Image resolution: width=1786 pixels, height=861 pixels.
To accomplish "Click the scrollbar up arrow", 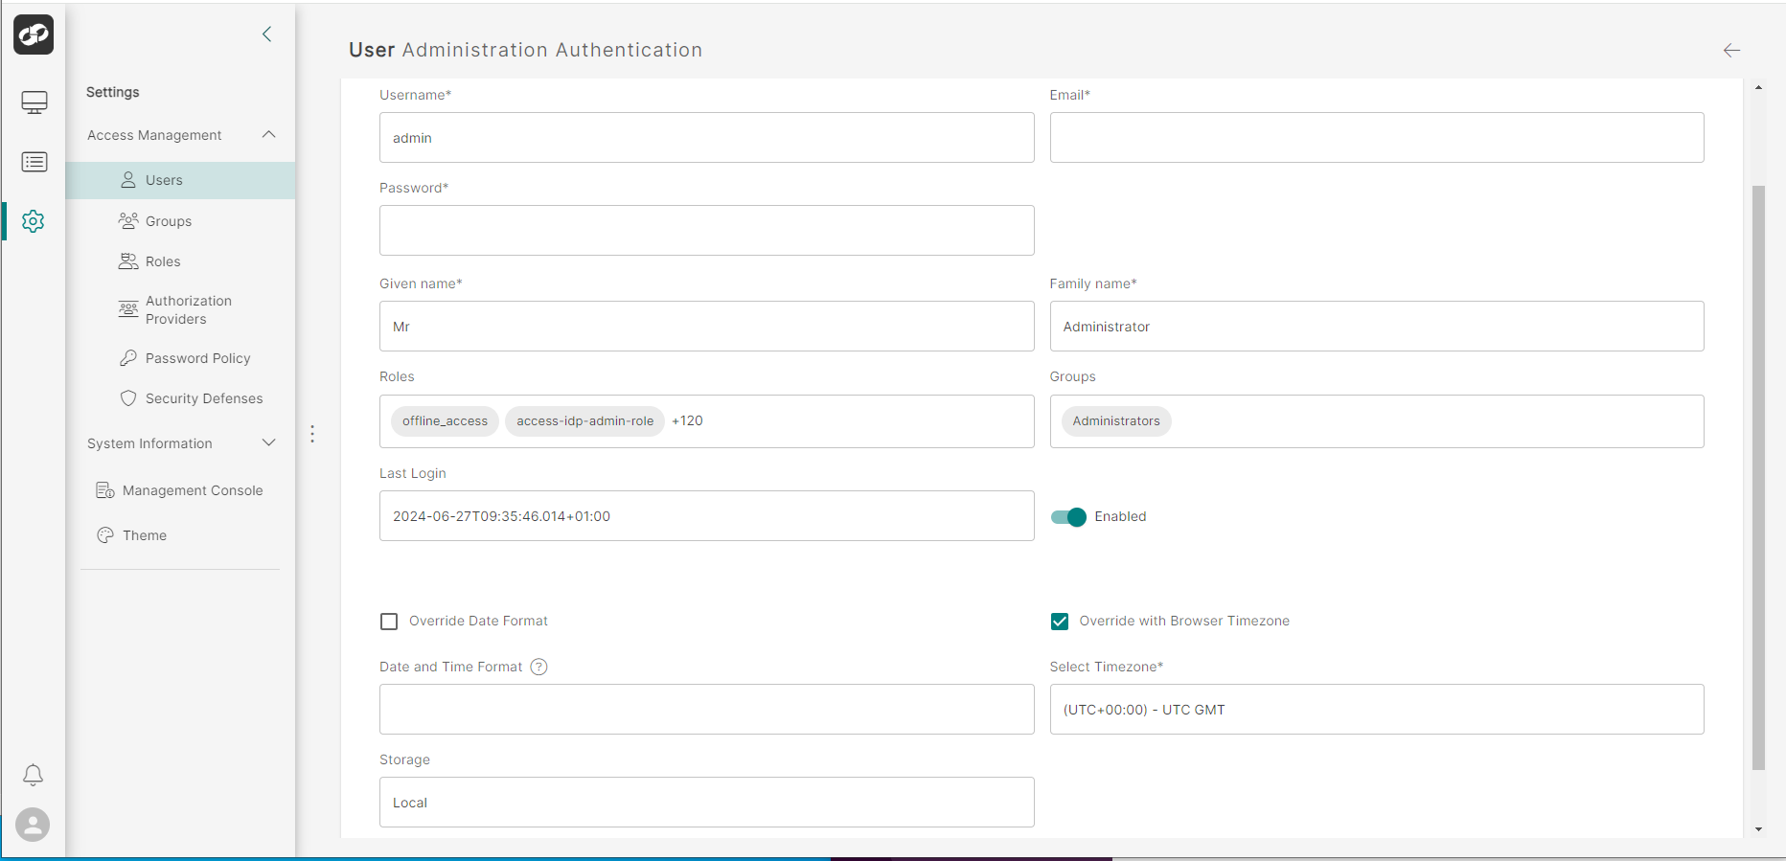I will (x=1758, y=87).
